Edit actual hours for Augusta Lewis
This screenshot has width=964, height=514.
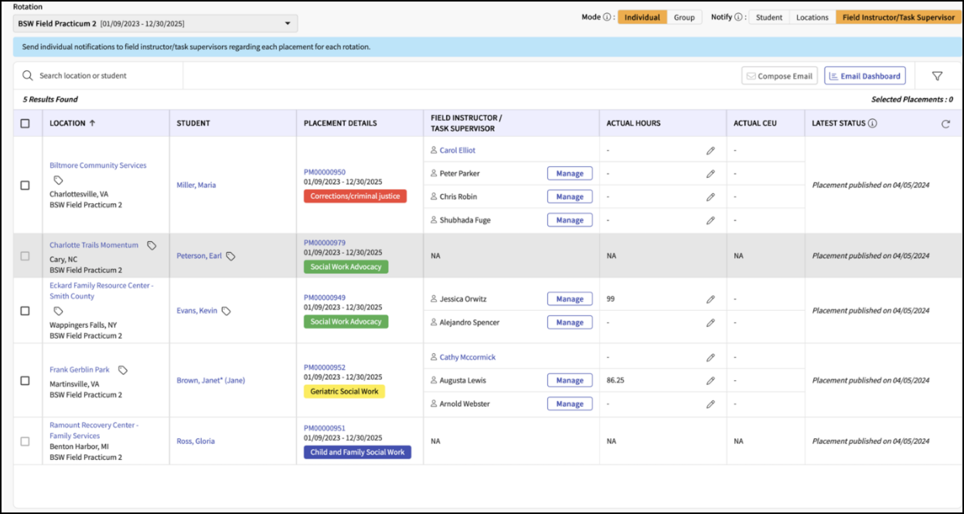710,381
